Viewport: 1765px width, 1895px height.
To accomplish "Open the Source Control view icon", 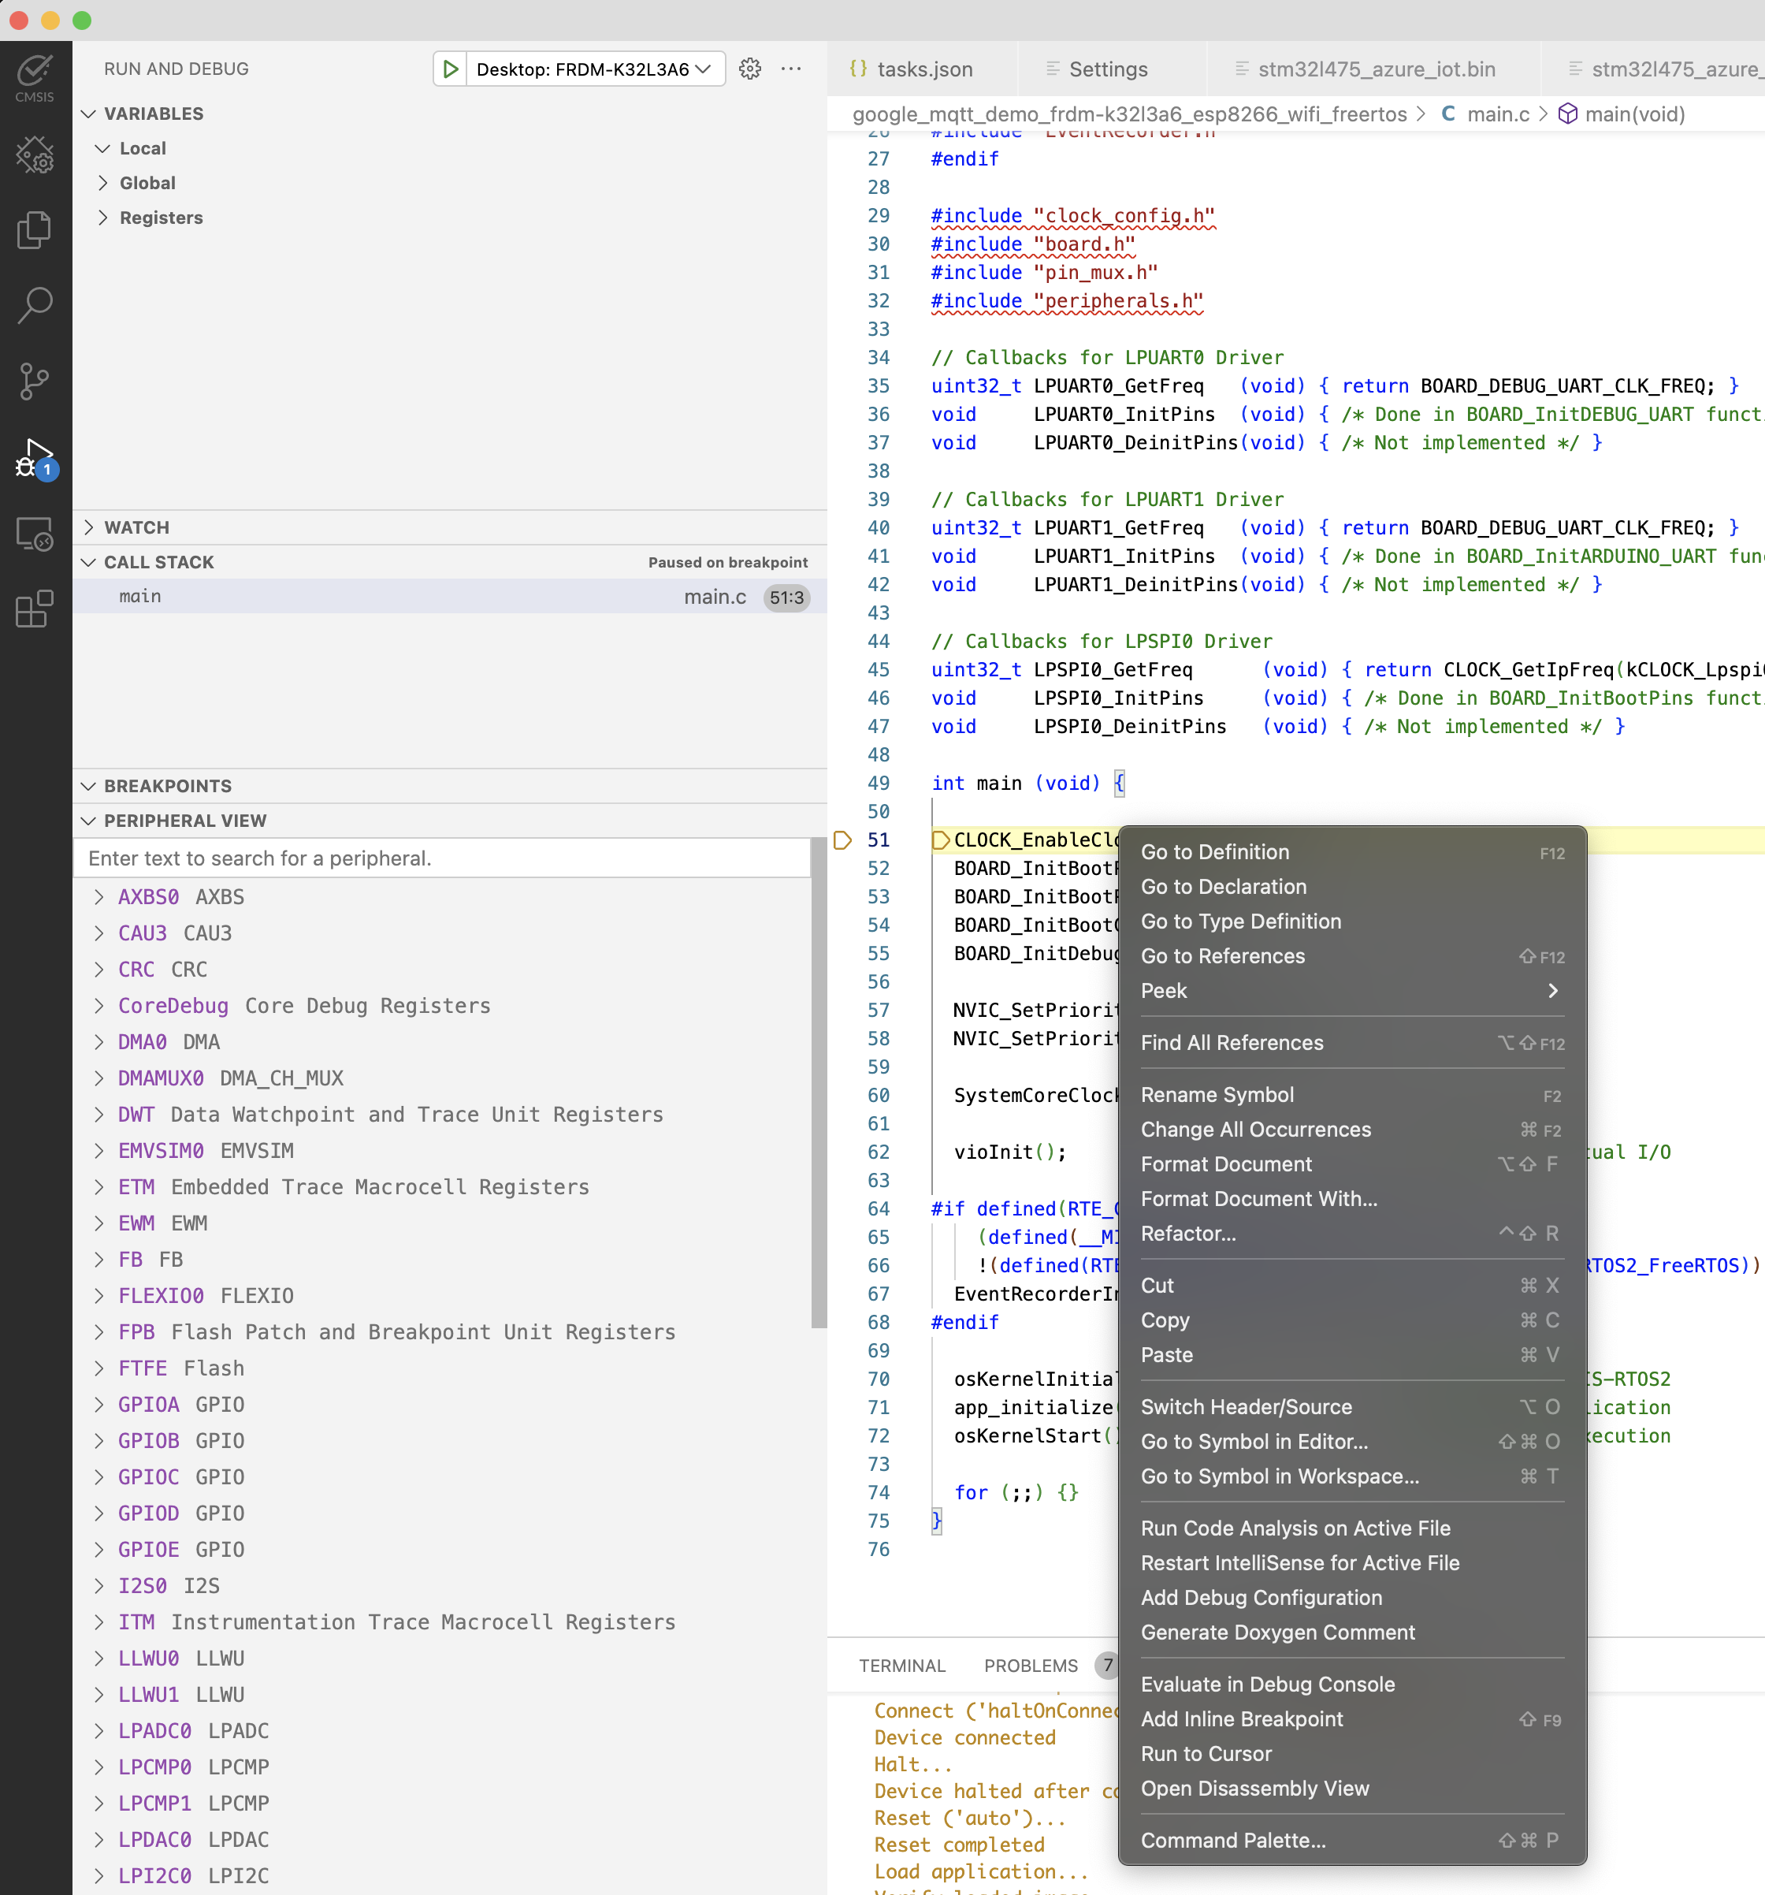I will pos(35,382).
